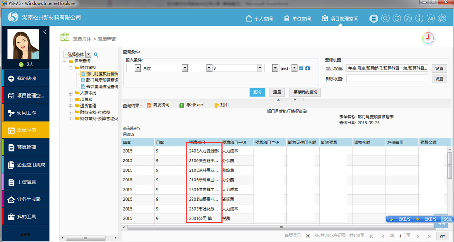
Task: Add condition with plus icon
Action: point(308,68)
